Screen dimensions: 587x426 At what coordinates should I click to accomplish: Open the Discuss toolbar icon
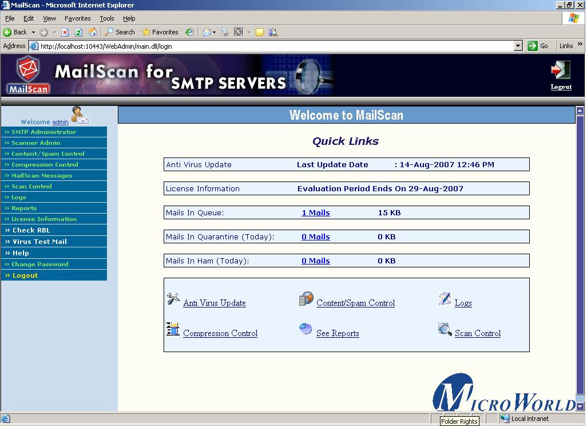pyautogui.click(x=259, y=32)
